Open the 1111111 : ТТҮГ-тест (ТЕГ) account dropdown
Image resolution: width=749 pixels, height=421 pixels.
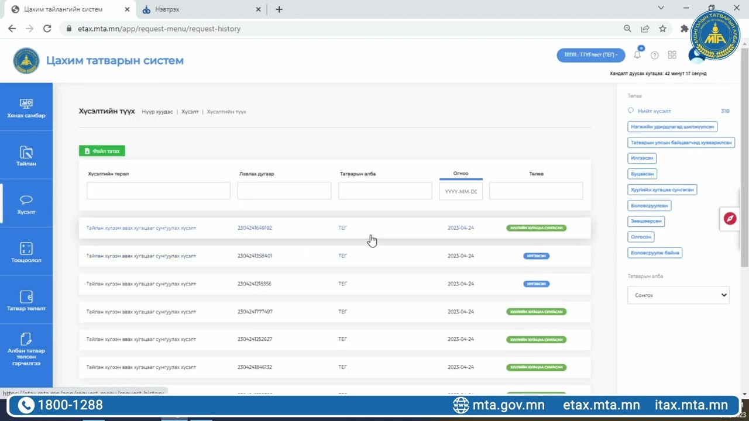pyautogui.click(x=590, y=55)
